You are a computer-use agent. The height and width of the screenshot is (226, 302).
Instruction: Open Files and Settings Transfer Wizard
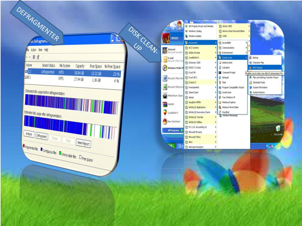(x=265, y=77)
